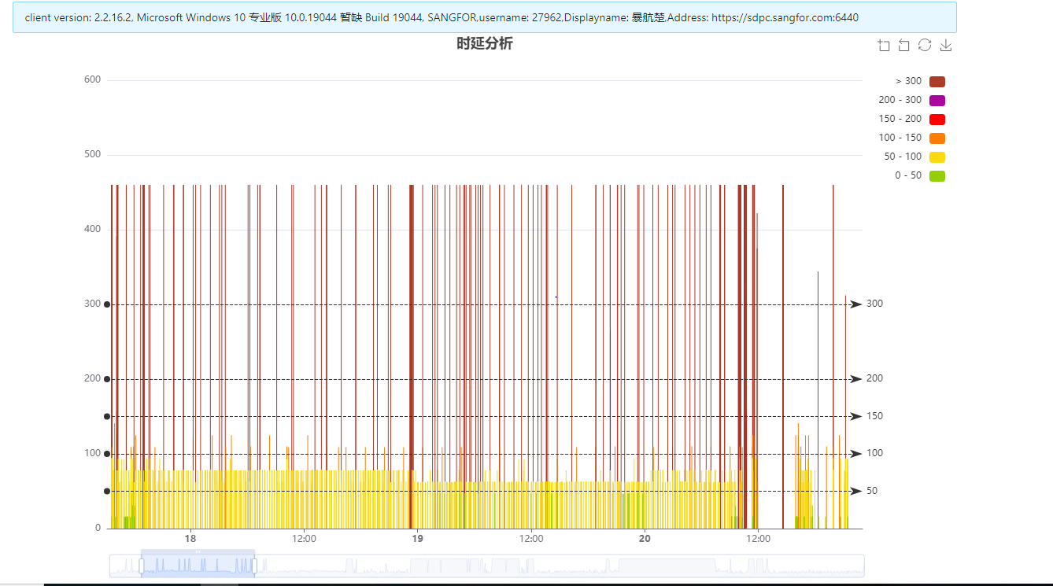Click the restore chart refresh icon

[925, 46]
